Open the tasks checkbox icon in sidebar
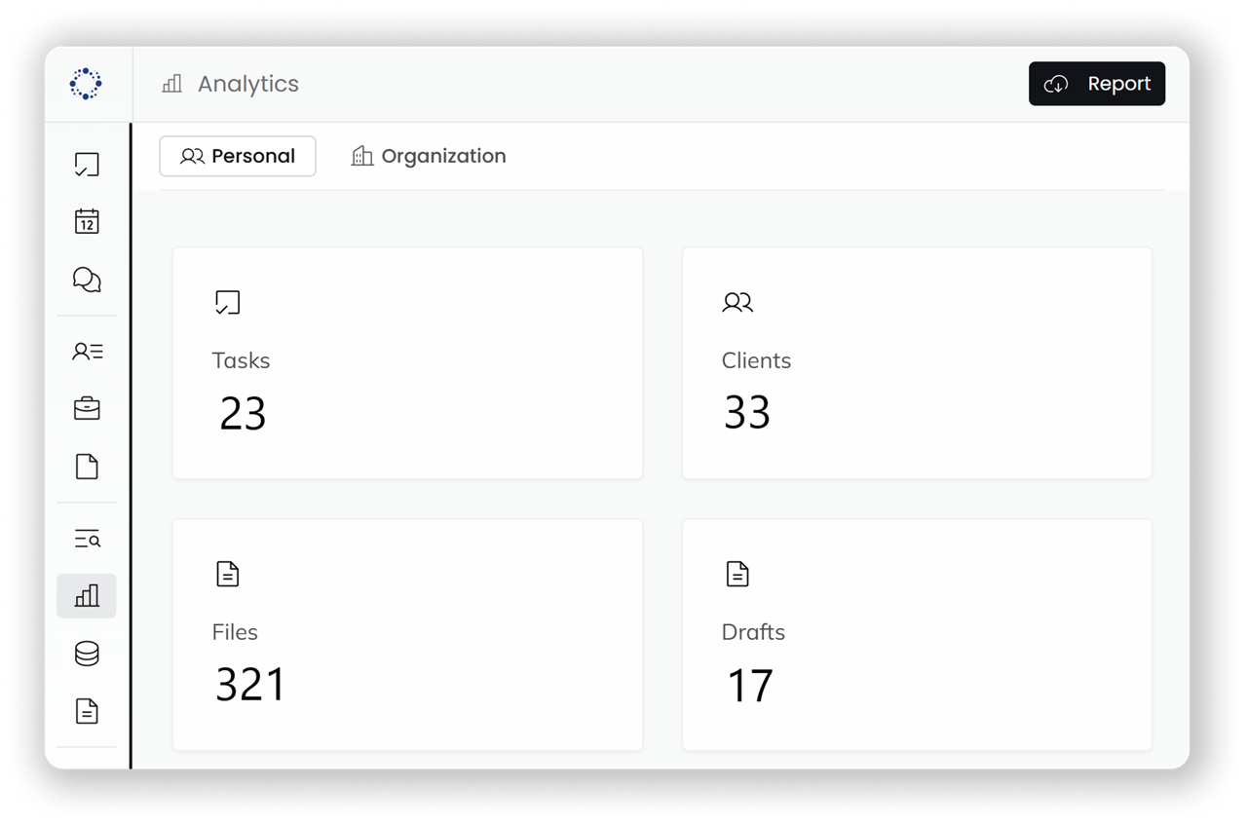Viewport: 1247px width, 825px height. click(x=87, y=165)
